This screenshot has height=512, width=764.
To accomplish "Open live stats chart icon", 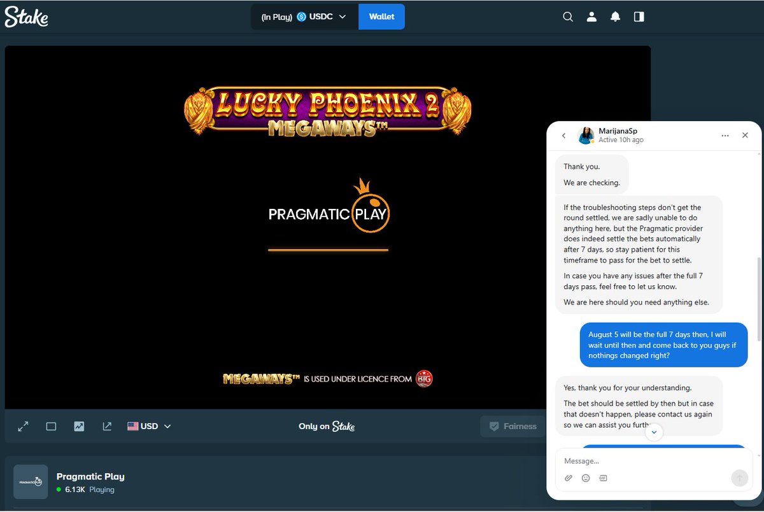I will click(79, 426).
